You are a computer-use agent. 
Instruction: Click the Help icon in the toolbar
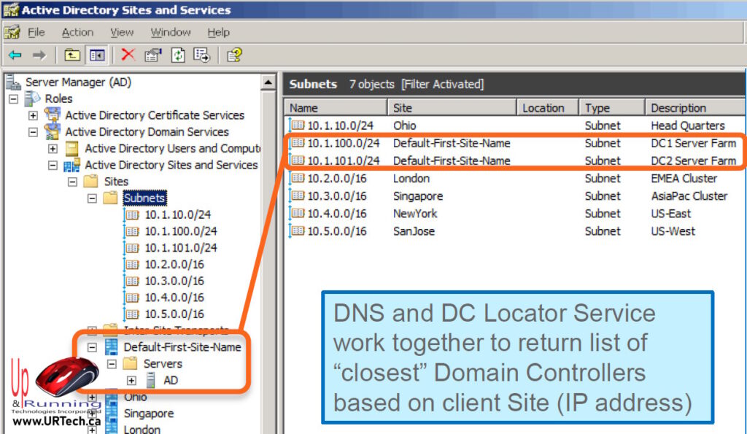coord(233,55)
